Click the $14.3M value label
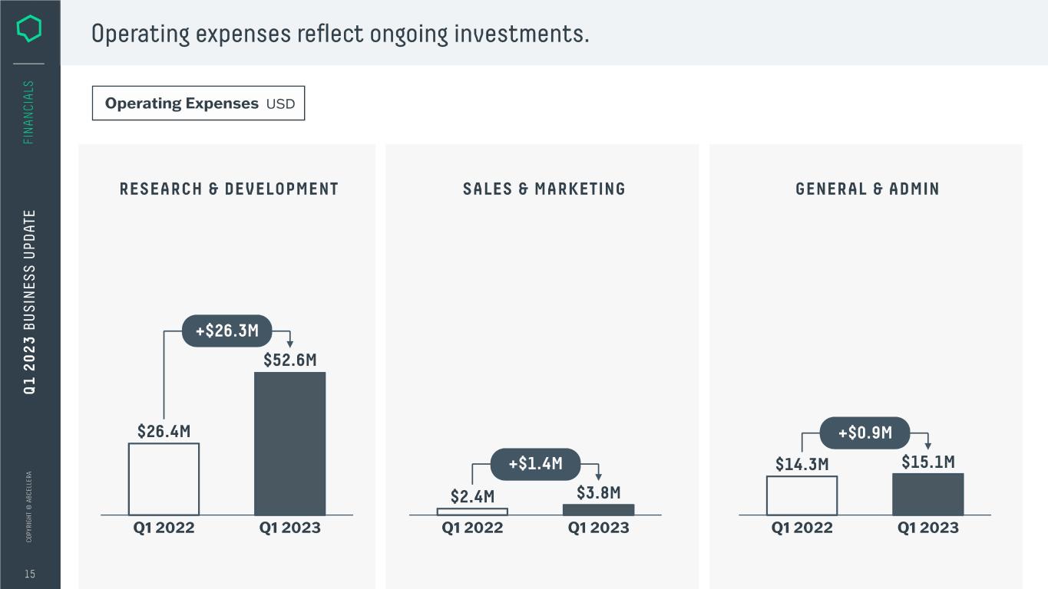 802,464
